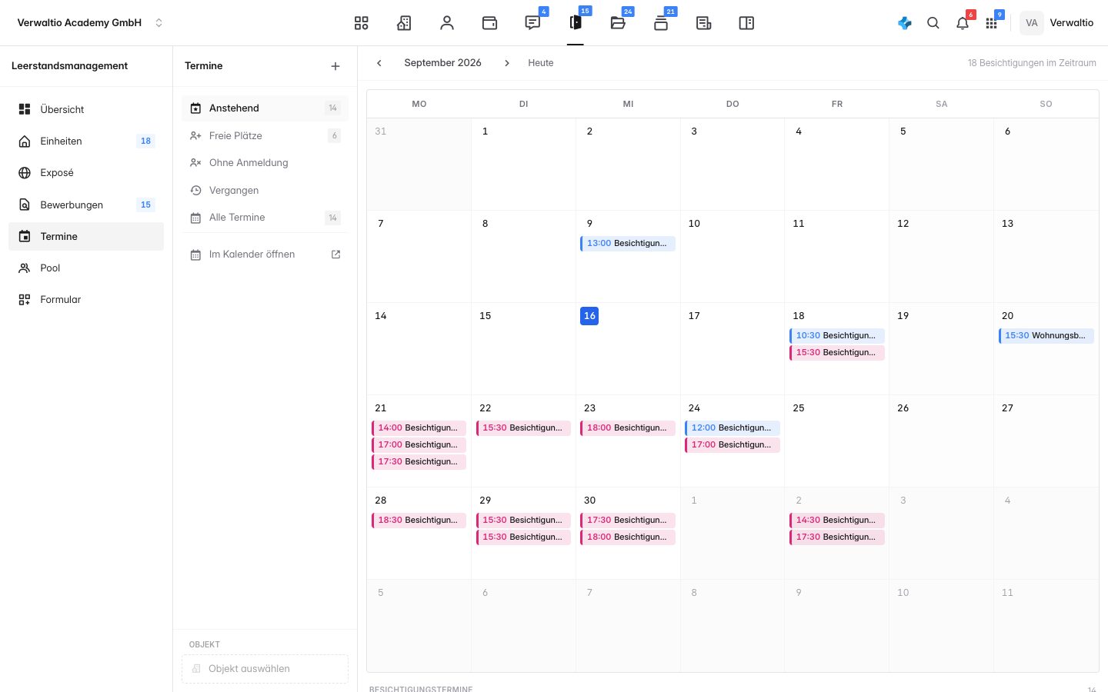Open Bewerbungen in the sidebar

[x=86, y=205]
